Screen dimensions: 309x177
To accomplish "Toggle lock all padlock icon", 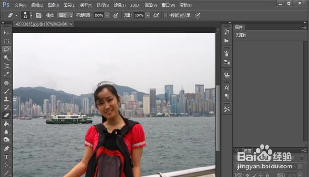I will point(267,175).
